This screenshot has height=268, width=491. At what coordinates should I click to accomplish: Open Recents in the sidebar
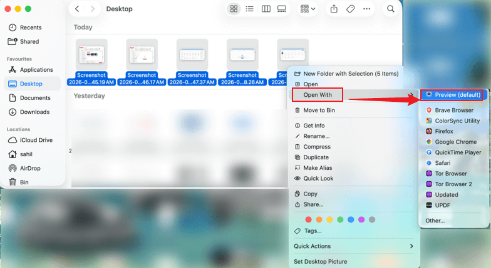tap(30, 27)
